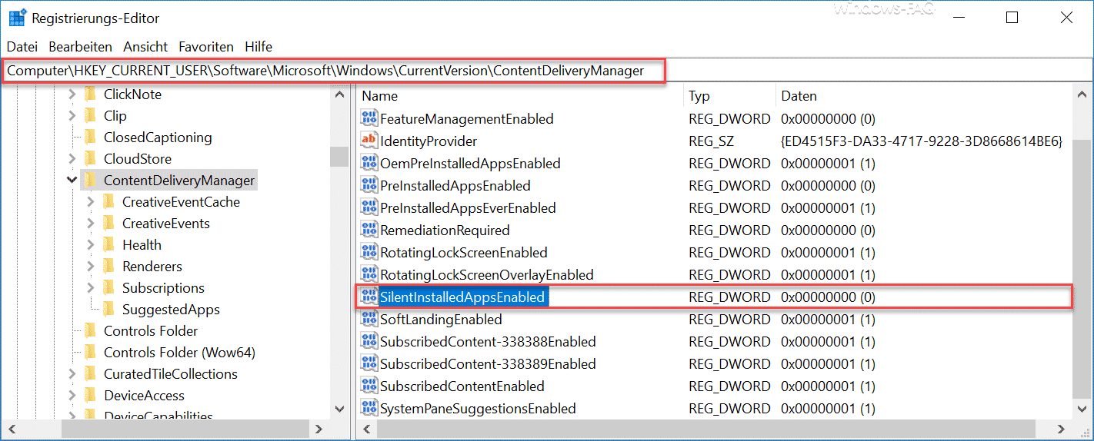Expand the Renderers subkey
This screenshot has height=441, width=1094.
90,267
